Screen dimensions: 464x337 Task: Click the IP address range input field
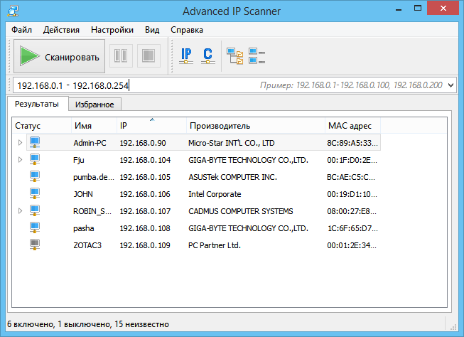[135, 85]
